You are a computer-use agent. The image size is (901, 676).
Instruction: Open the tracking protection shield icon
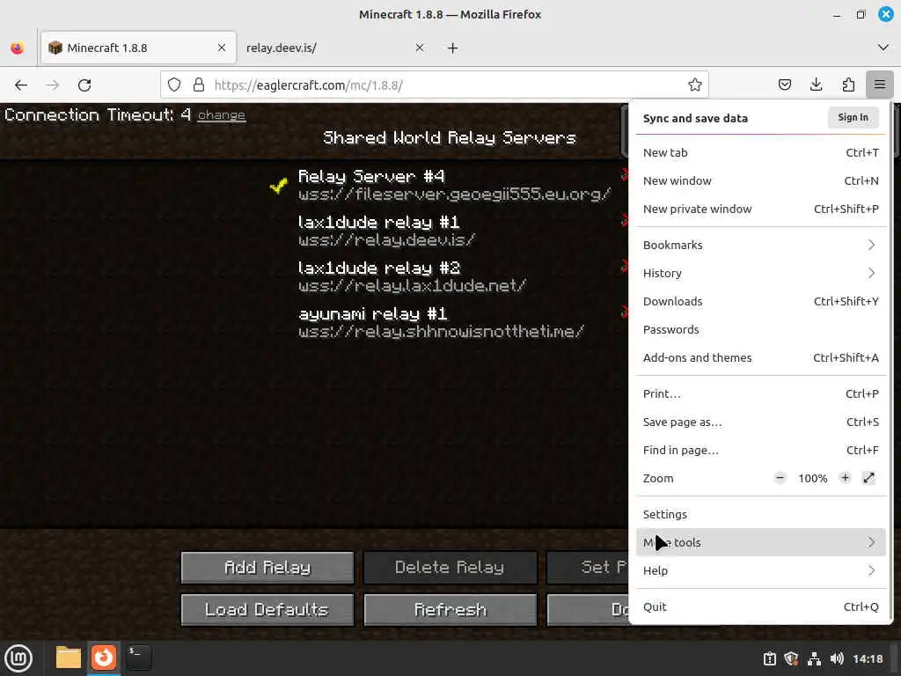[174, 85]
